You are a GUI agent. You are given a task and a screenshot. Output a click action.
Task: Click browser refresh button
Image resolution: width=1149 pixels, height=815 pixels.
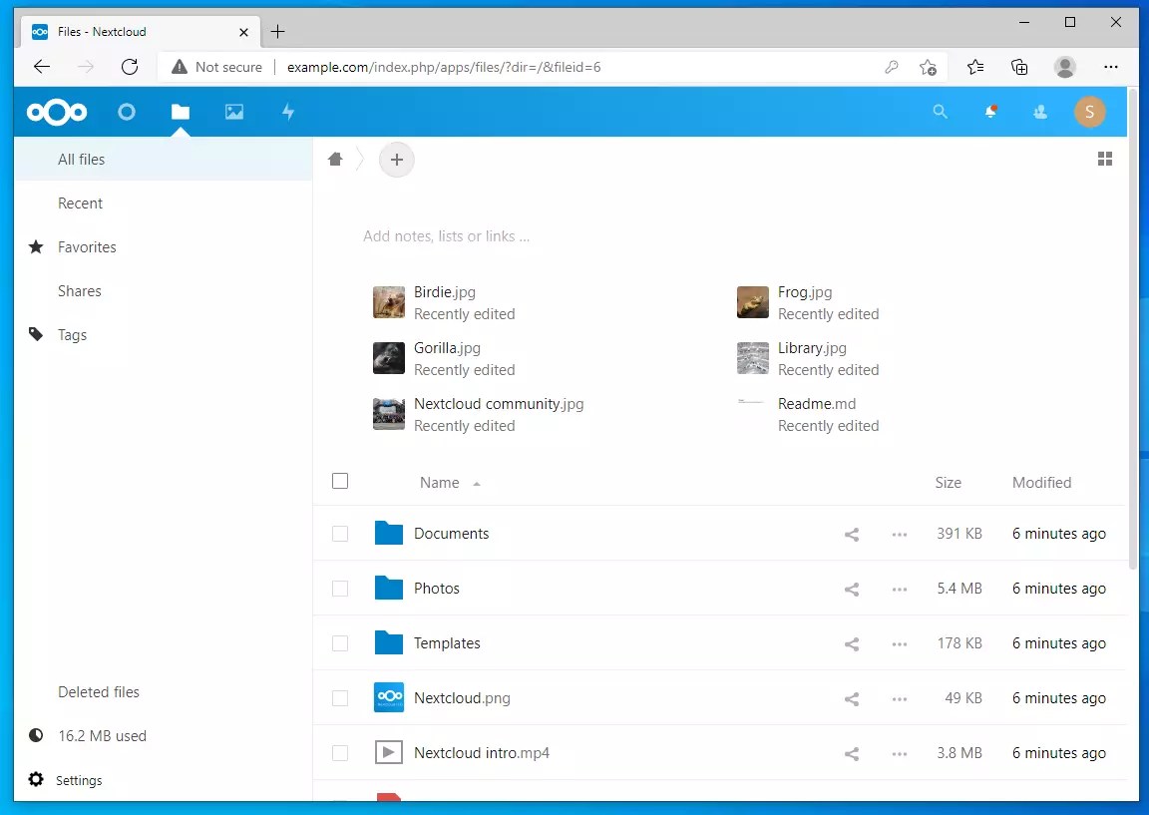130,67
